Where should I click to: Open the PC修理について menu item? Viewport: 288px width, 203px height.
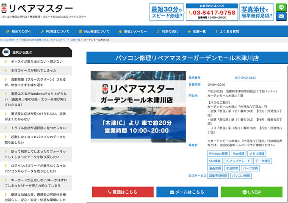55,32
